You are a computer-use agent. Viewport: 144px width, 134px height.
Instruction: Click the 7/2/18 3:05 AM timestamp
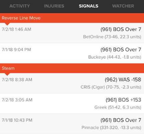pos(17,100)
